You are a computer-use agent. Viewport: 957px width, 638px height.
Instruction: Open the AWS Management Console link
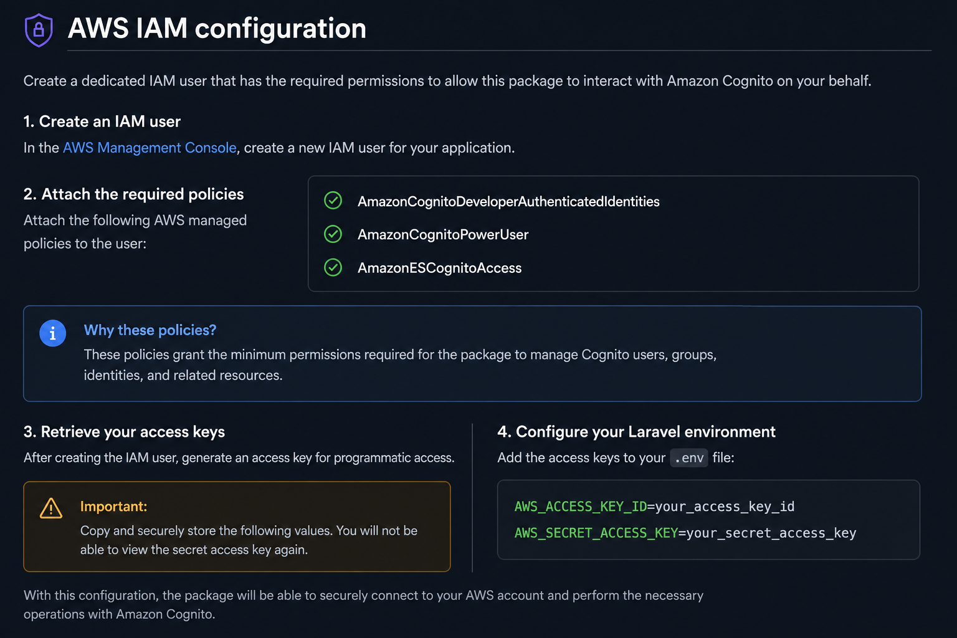(x=150, y=148)
